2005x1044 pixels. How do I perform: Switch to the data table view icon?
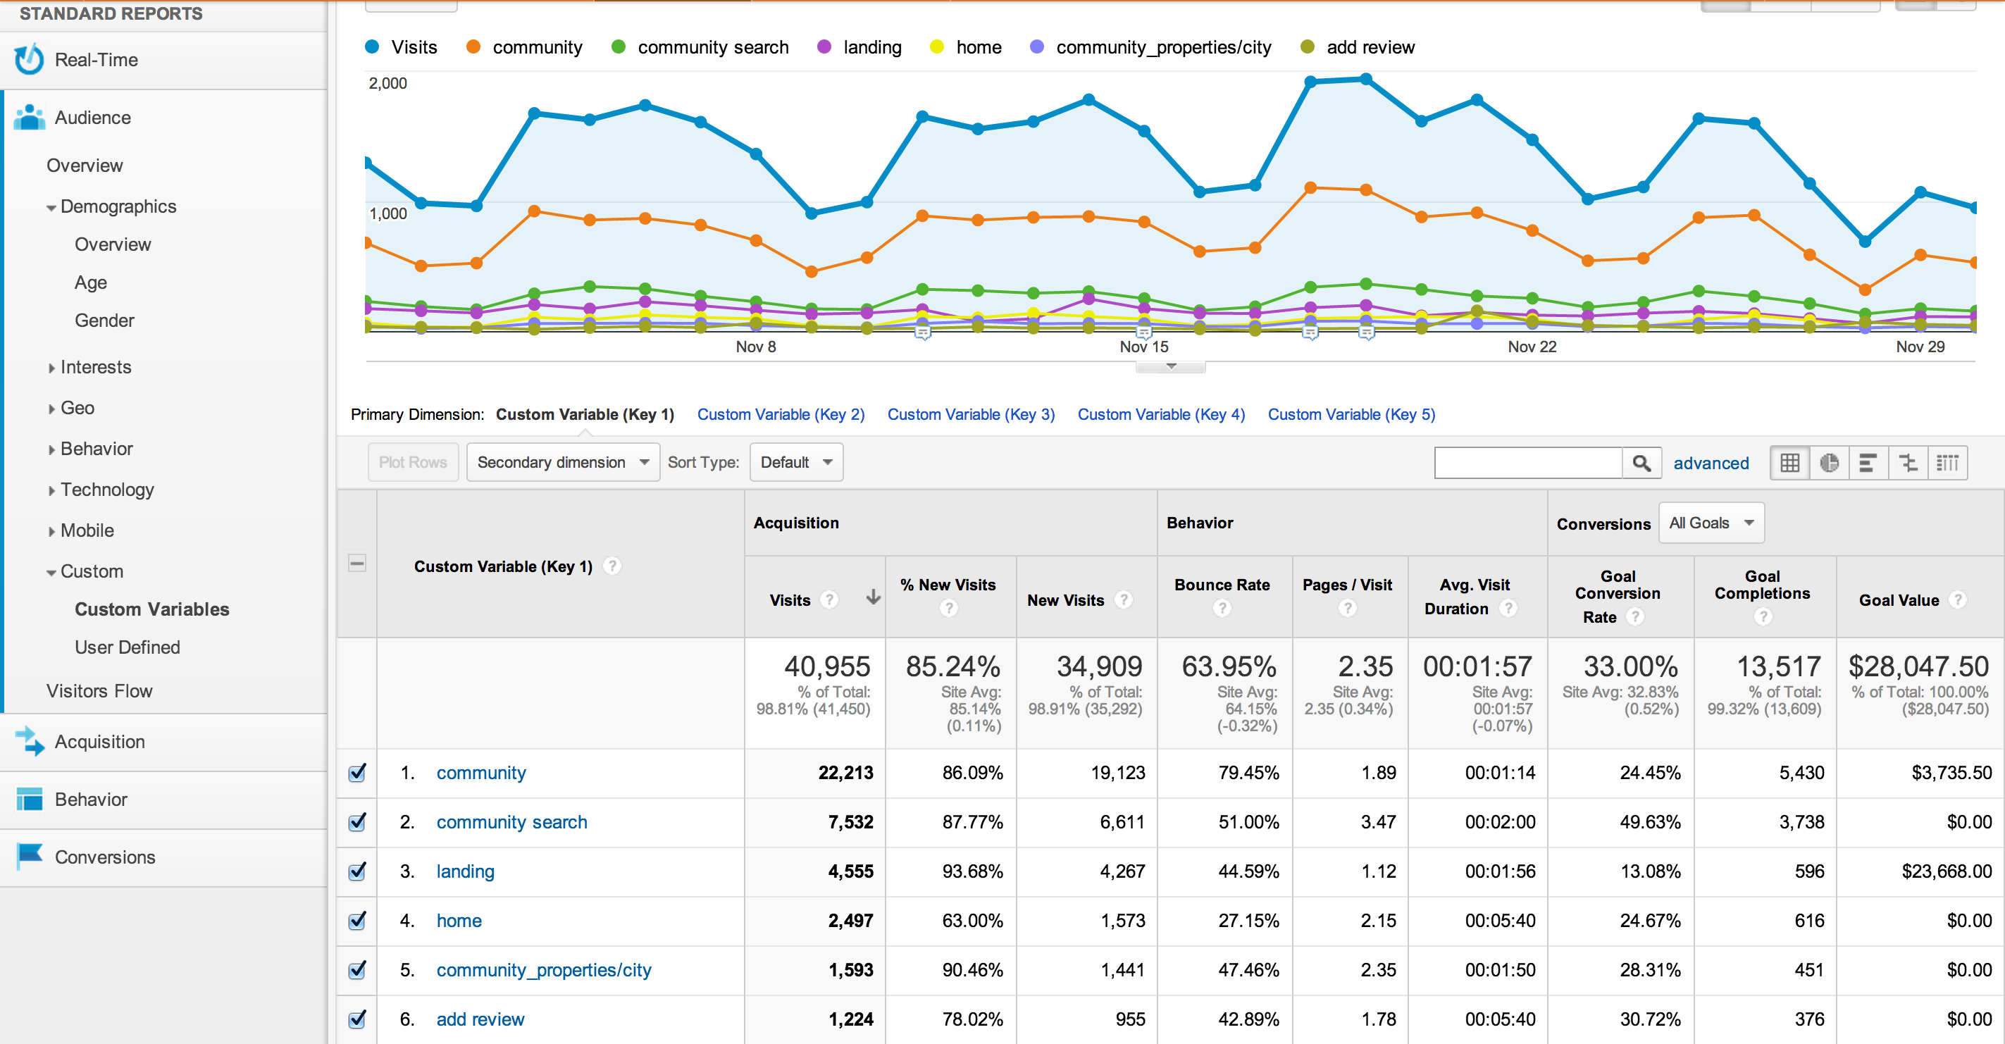[x=1789, y=464]
